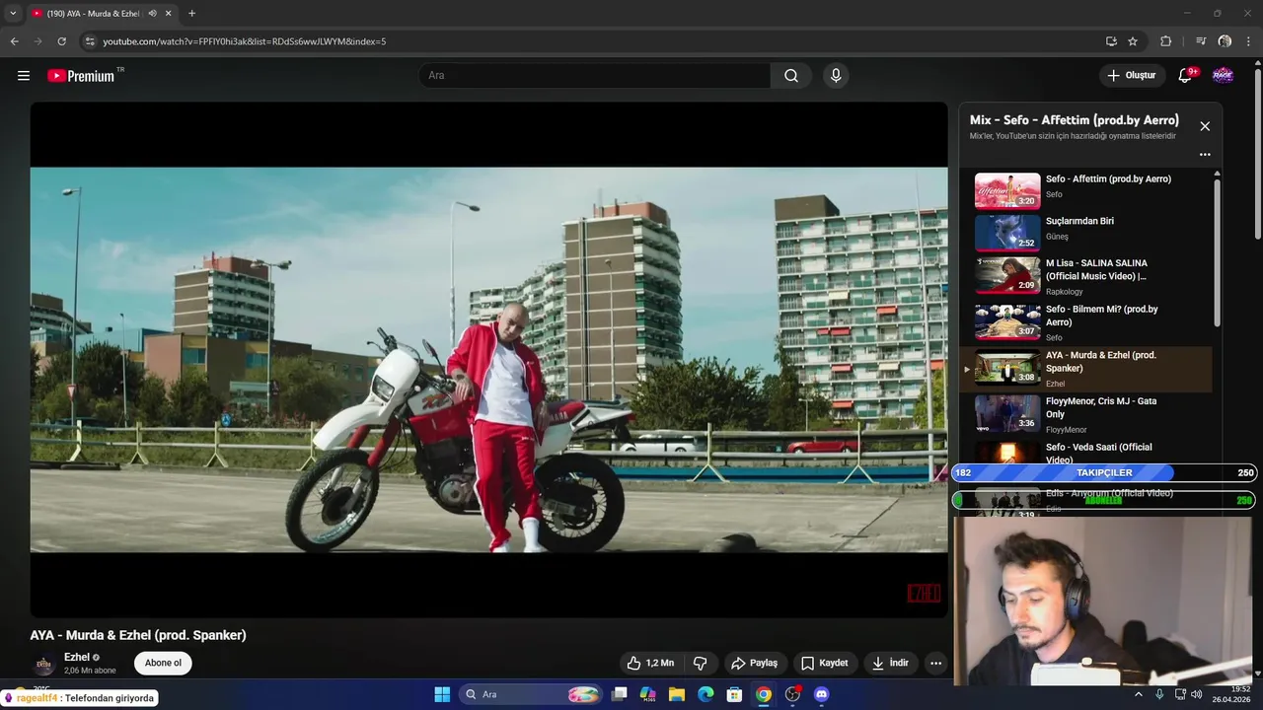Open Microsoft 365 taskbar app
The width and height of the screenshot is (1263, 710).
click(648, 694)
